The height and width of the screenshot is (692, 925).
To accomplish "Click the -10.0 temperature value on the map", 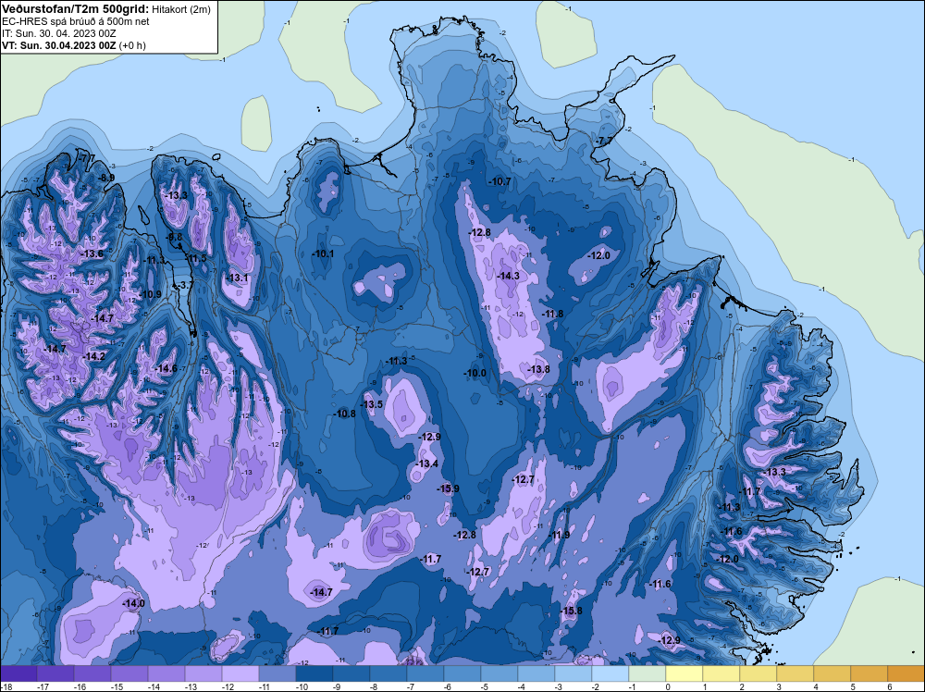I will click(x=475, y=373).
